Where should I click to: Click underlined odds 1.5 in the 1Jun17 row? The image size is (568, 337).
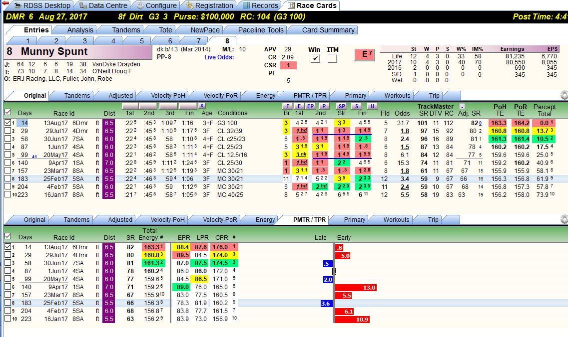click(x=405, y=147)
